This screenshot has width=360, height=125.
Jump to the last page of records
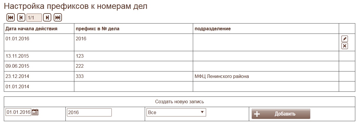(x=57, y=18)
